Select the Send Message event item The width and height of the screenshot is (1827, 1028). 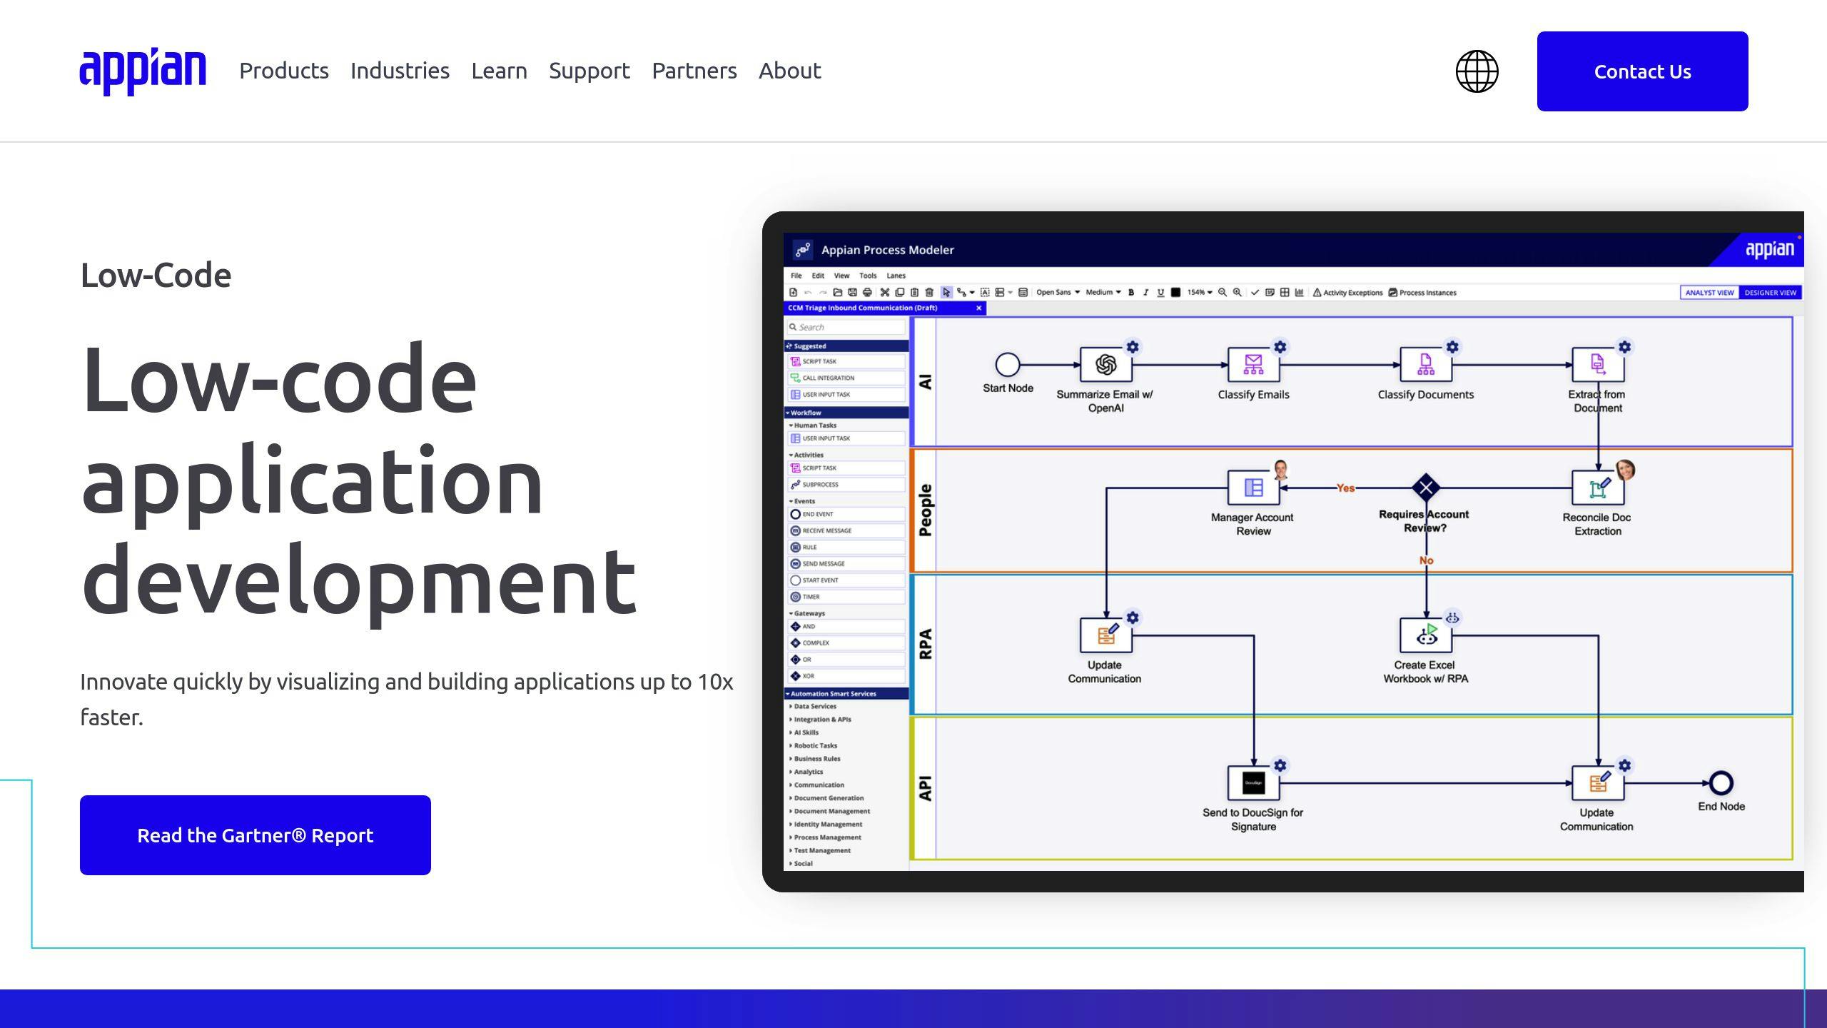[x=846, y=564]
